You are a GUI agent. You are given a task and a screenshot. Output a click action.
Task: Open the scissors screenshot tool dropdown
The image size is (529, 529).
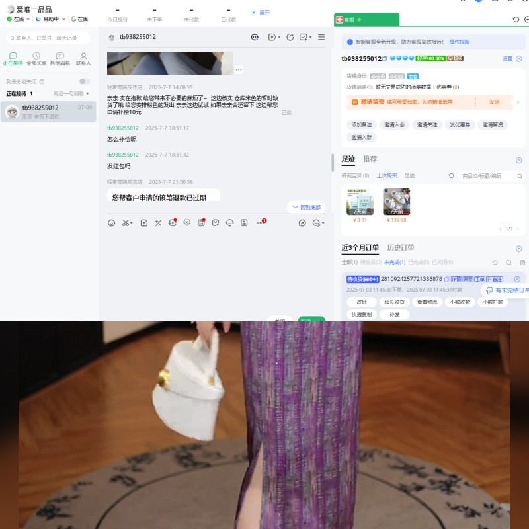pos(127,223)
